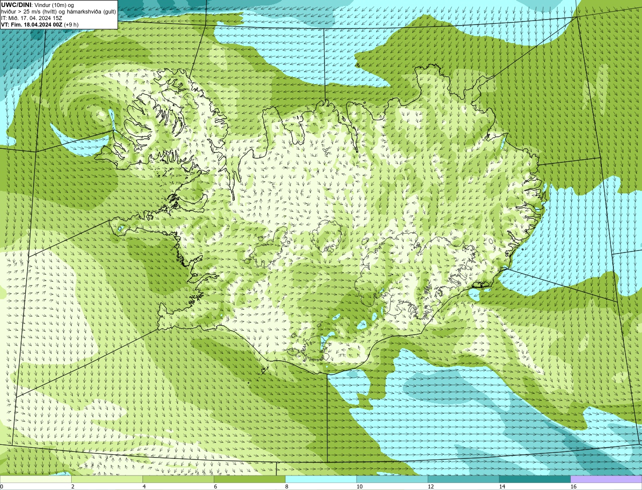Click the 2–4 m/s light yellow-green legend swatch
Image resolution: width=642 pixels, height=490 pixels.
point(107,479)
